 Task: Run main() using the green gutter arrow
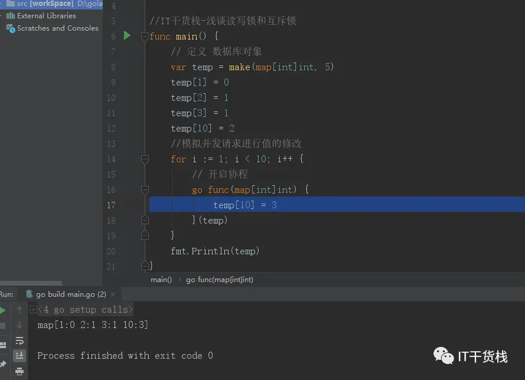[127, 35]
